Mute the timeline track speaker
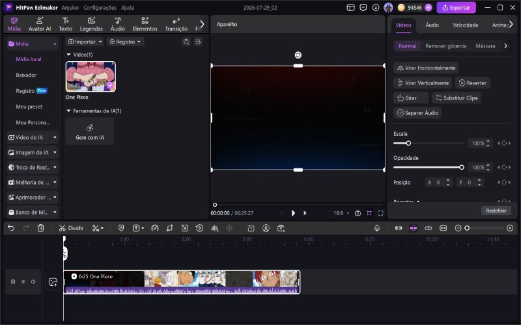The width and height of the screenshot is (521, 325). [x=33, y=282]
